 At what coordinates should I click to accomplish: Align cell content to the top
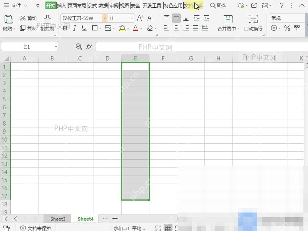(167, 18)
